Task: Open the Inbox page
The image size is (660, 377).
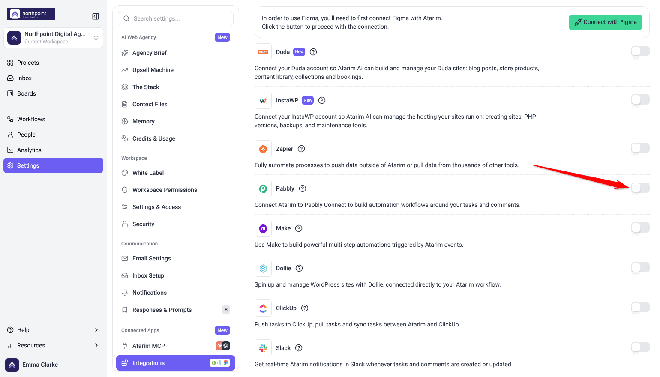Action: (53, 78)
